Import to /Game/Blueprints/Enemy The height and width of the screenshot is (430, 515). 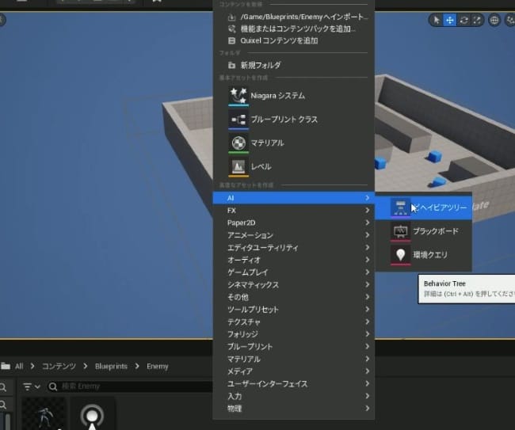[x=294, y=17]
